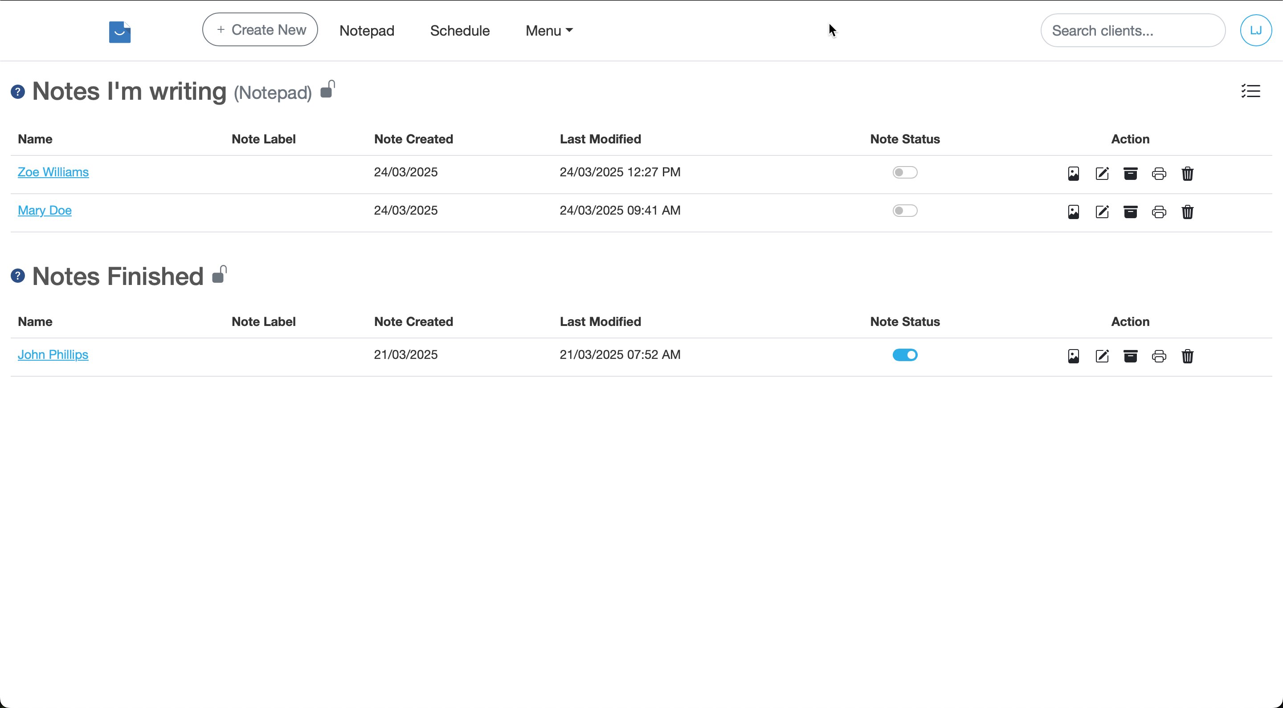Open the Schedule nav item
Viewport: 1283px width, 708px height.
pyautogui.click(x=460, y=30)
